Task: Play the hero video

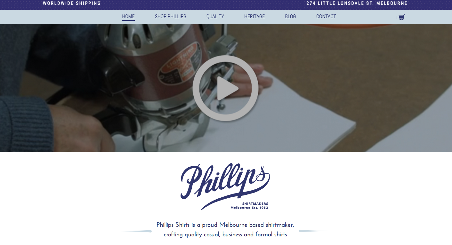Action: click(225, 88)
